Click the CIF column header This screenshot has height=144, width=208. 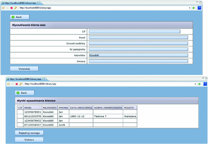[20, 108]
